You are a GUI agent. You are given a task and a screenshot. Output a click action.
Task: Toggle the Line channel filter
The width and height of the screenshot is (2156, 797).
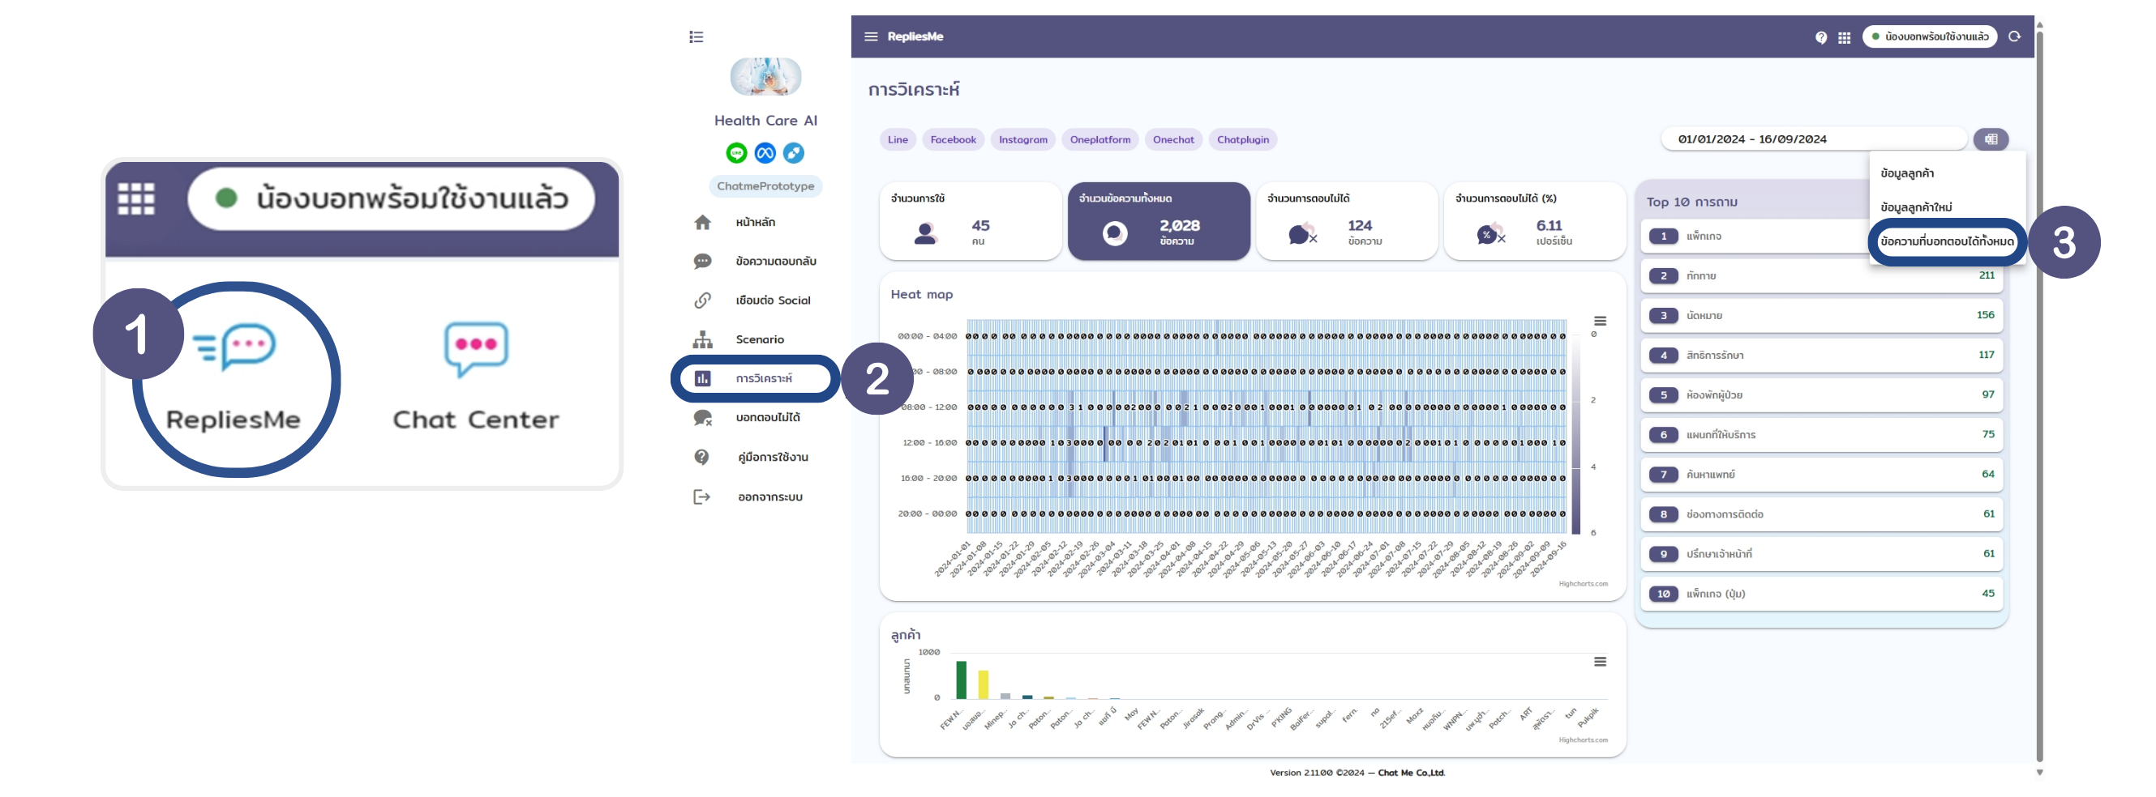(x=898, y=139)
